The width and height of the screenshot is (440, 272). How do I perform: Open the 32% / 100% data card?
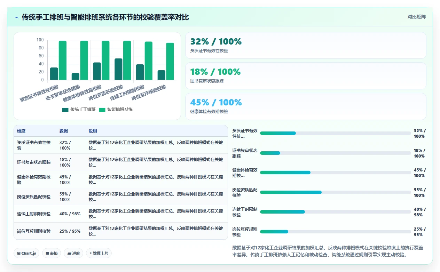(x=306, y=46)
